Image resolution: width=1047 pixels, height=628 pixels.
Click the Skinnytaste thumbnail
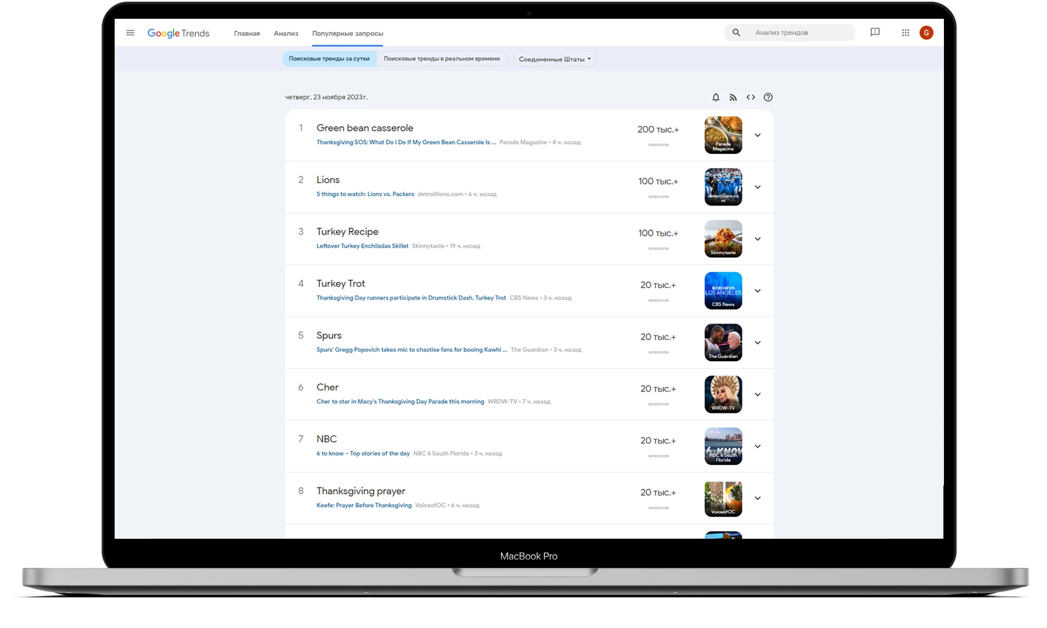(723, 239)
